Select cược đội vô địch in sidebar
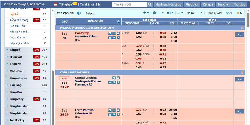 (x=19, y=43)
